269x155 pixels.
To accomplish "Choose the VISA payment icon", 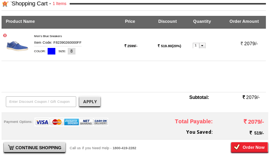I will point(42,122).
